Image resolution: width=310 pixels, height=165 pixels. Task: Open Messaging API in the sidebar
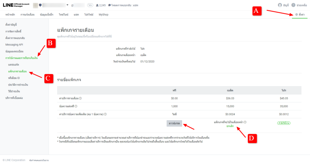click(x=14, y=45)
